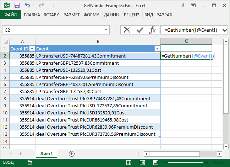Image resolution: width=230 pixels, height=167 pixels.
Task: Confirm formula entry with checkmark
Action: [x=139, y=30]
